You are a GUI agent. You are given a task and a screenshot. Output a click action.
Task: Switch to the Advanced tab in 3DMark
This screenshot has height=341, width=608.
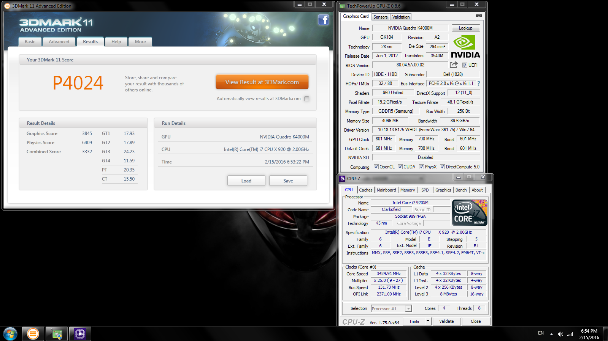[59, 42]
